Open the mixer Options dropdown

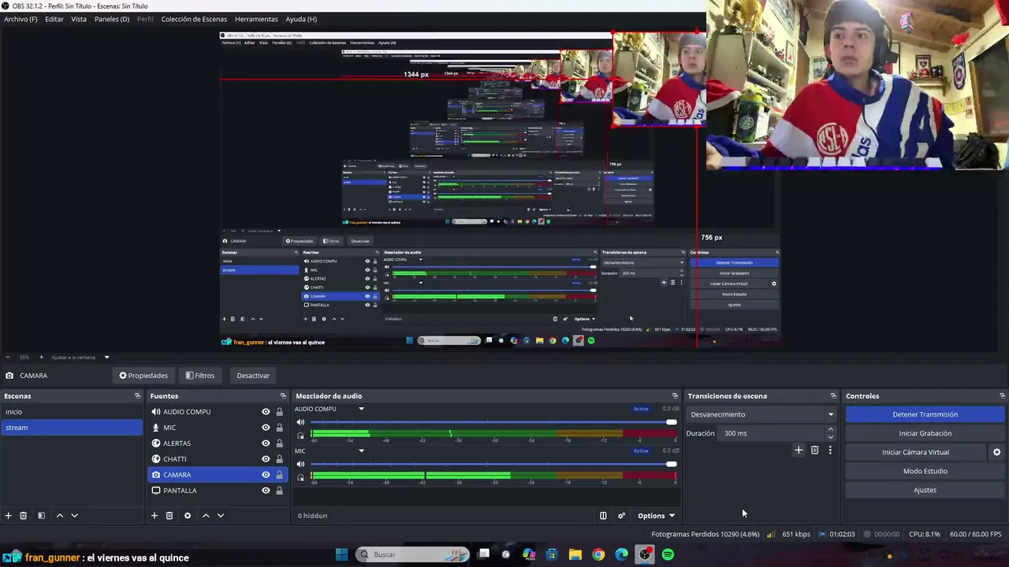point(656,516)
